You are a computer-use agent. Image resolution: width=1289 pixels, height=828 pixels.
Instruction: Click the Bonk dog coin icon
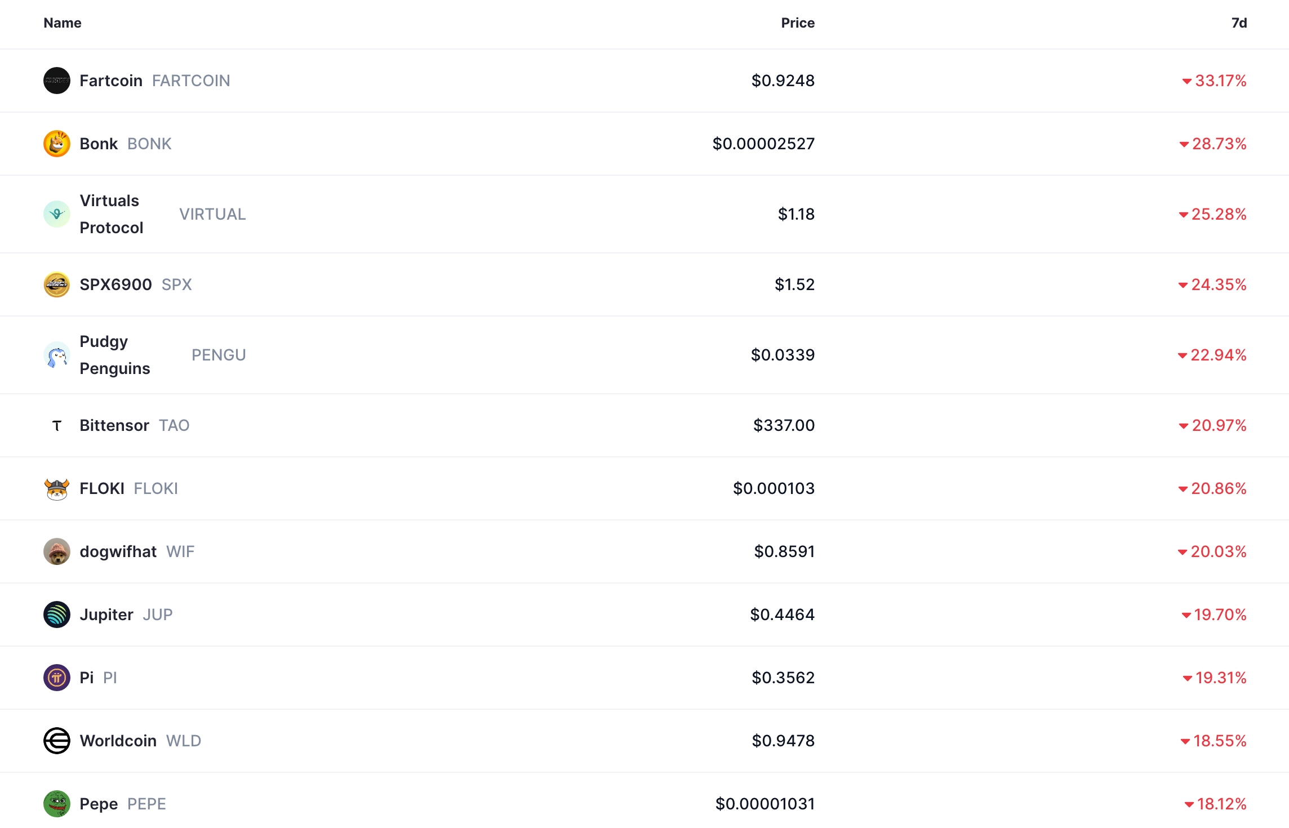[57, 144]
